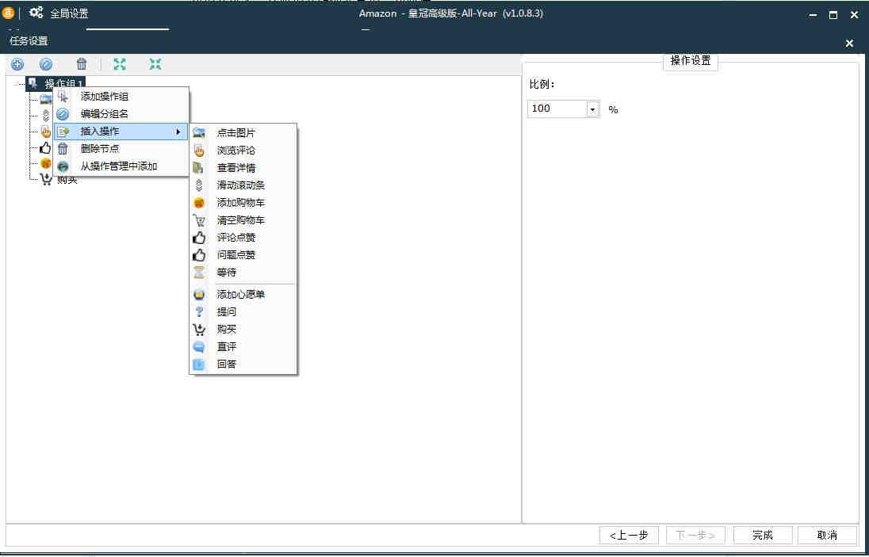Click the pencil icon beside 编辑分组名

pyautogui.click(x=63, y=114)
